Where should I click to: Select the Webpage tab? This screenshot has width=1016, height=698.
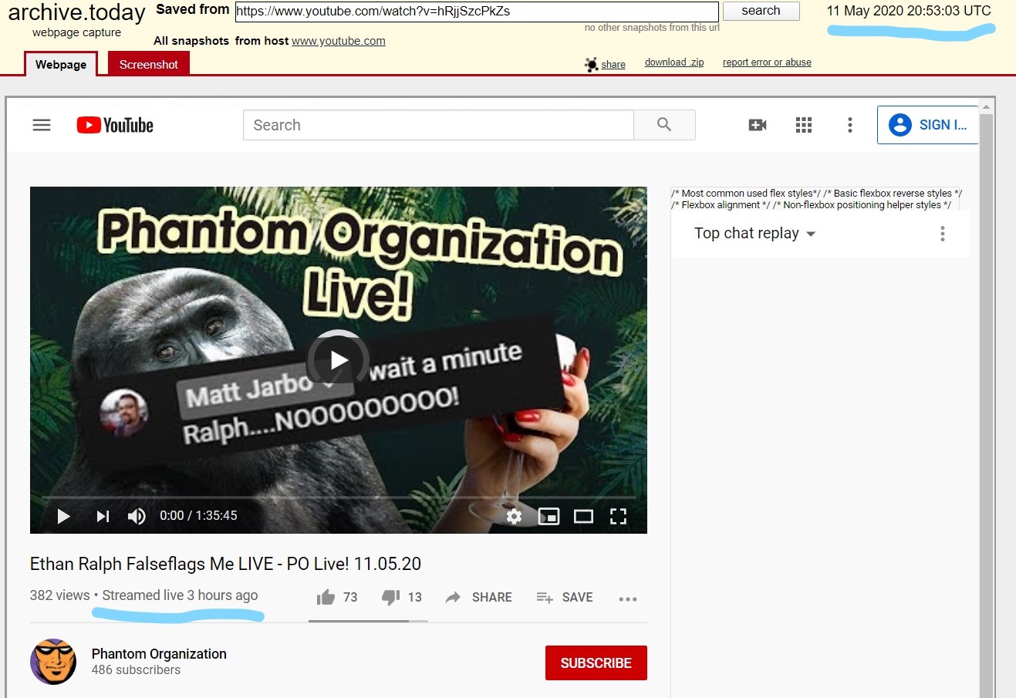(x=61, y=64)
